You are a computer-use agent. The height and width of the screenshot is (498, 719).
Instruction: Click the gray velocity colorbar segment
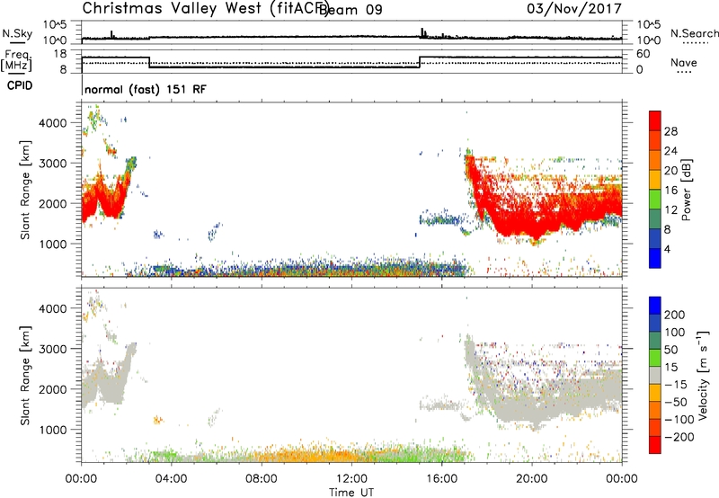point(655,375)
